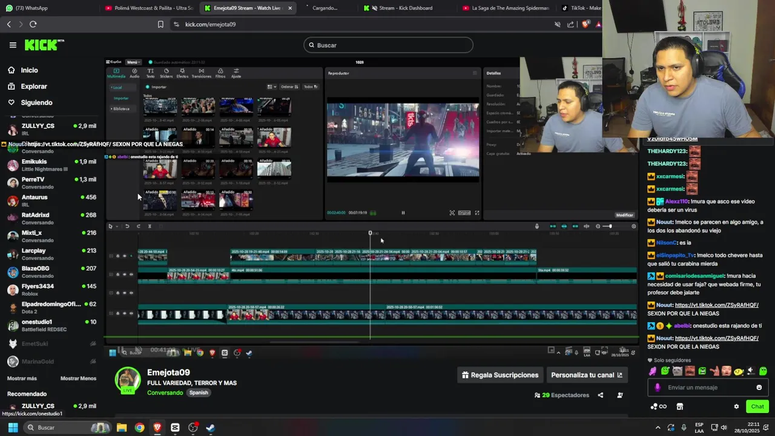
Task: Click the Spanish language tag
Action: click(x=199, y=393)
